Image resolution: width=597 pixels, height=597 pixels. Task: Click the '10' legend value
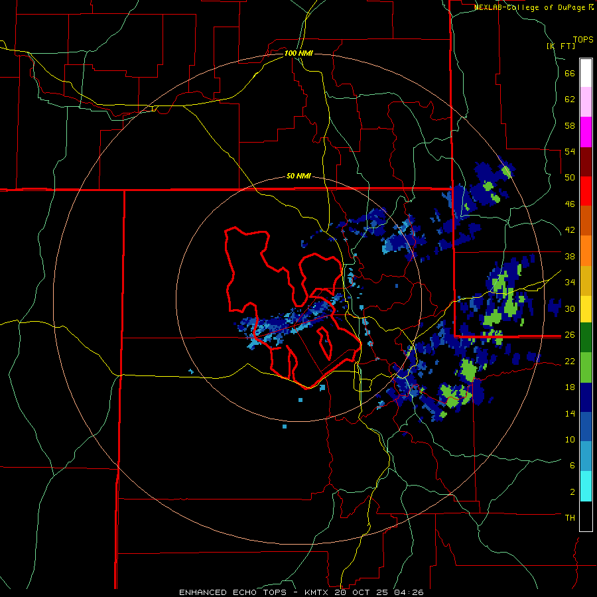(x=570, y=439)
